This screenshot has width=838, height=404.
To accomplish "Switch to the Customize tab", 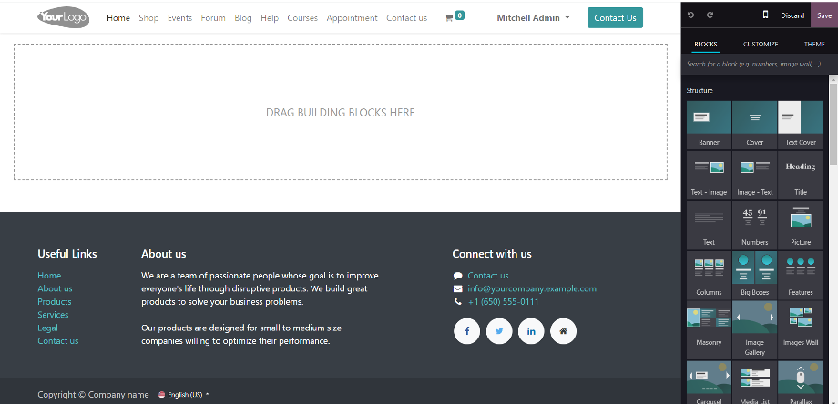I will tap(760, 45).
